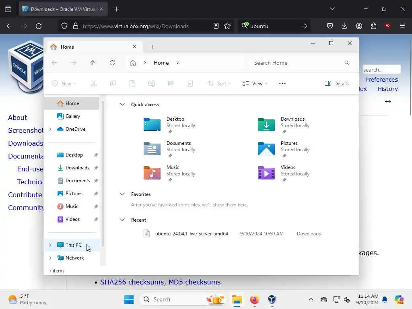Open the Sort dropdown

[219, 84]
